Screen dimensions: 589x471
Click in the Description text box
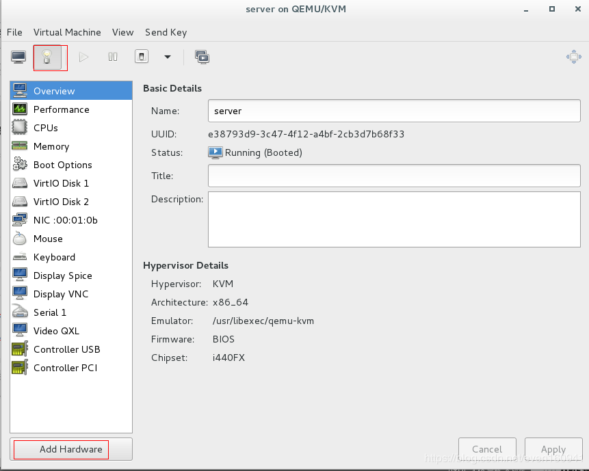pos(394,219)
